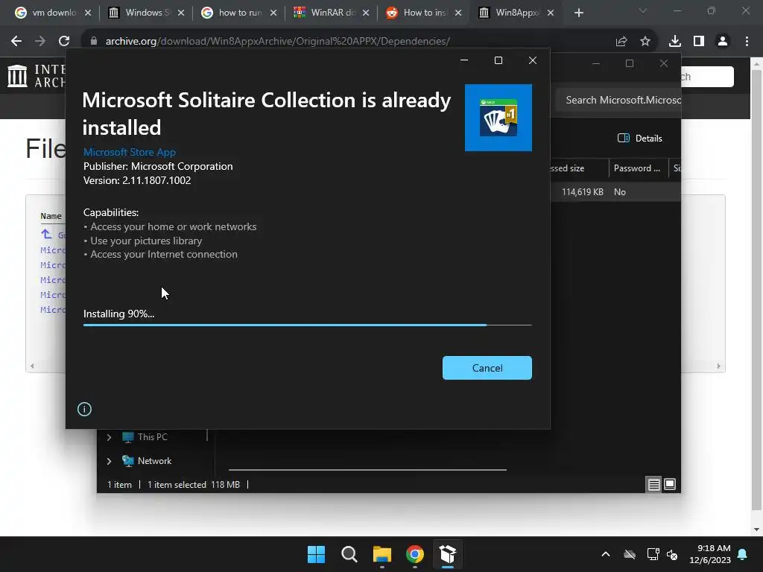Open File Explorer from taskbar

click(382, 554)
